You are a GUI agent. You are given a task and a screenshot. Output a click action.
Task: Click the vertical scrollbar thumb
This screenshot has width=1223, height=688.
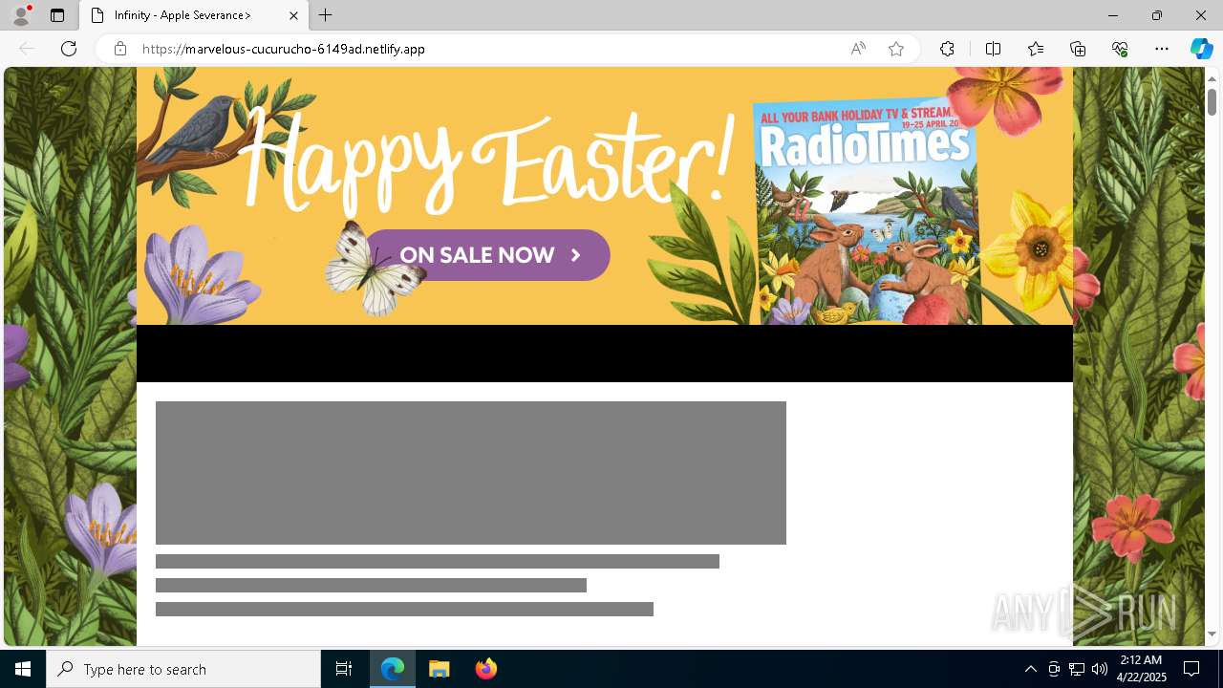[1212, 101]
